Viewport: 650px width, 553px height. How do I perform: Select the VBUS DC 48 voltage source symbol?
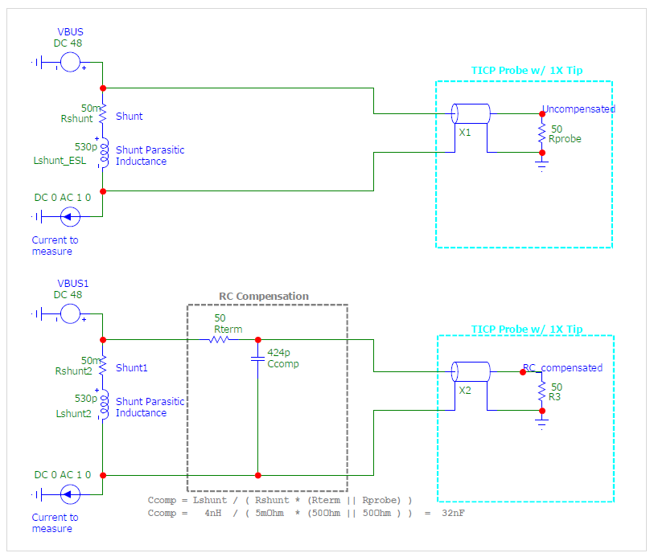70,63
